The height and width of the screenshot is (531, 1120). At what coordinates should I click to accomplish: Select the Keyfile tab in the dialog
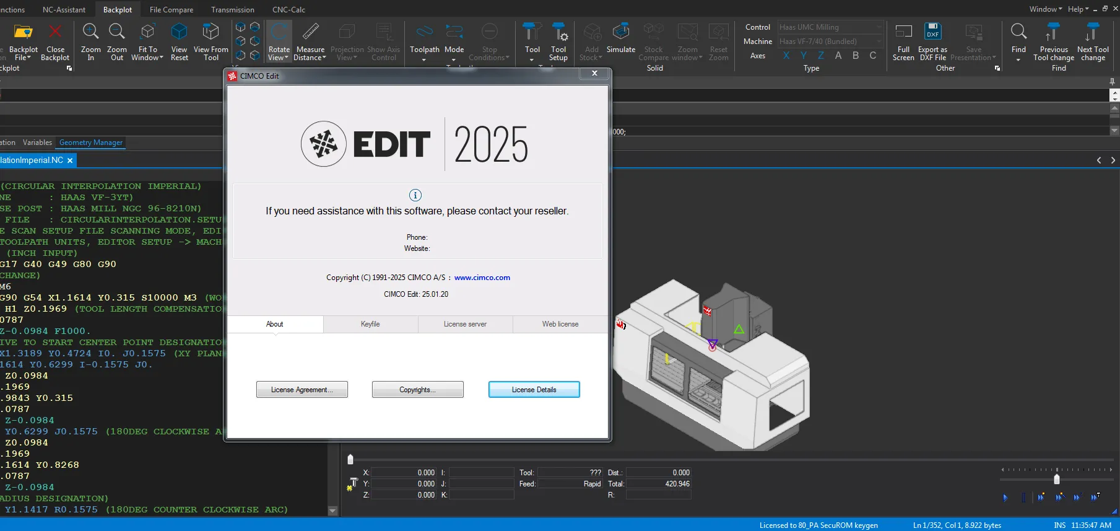pyautogui.click(x=370, y=324)
